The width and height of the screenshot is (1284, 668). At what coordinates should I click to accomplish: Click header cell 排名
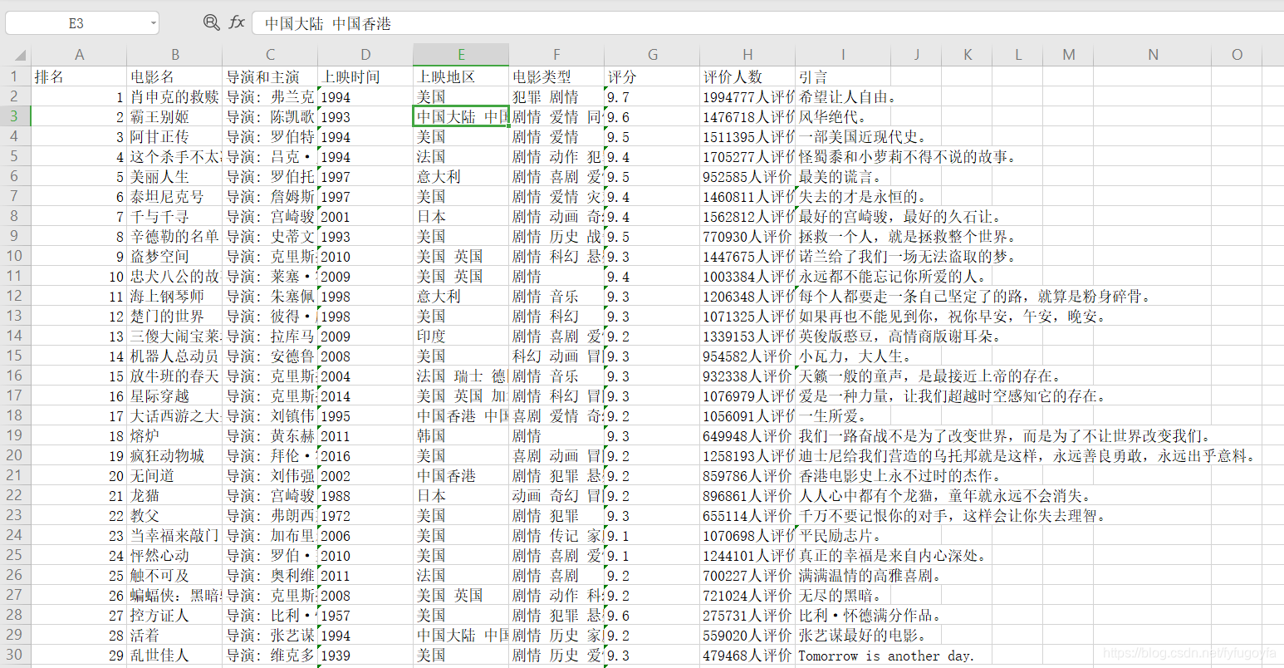click(79, 76)
